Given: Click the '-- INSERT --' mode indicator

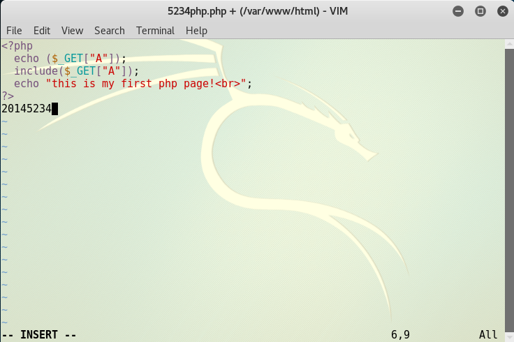Looking at the screenshot, I should coord(38,335).
